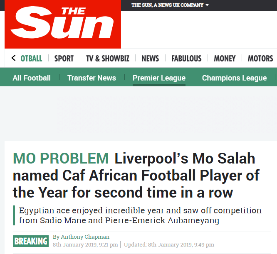Open the Sport section

pos(64,59)
